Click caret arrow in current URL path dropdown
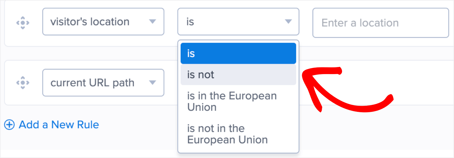 point(152,82)
